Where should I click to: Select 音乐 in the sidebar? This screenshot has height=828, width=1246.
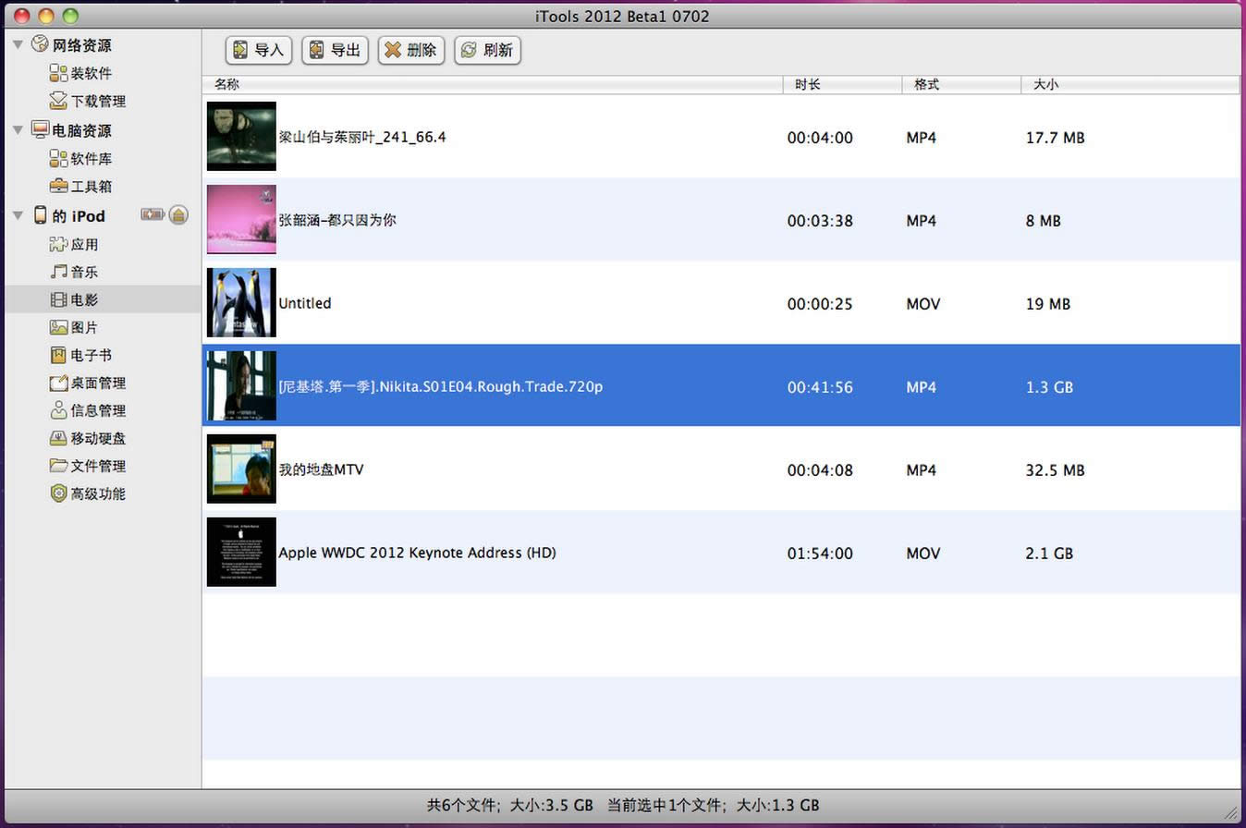pyautogui.click(x=84, y=272)
